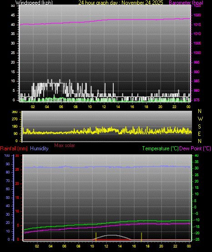Viewport: 212px width, 252px height.
Task: Click the barometer axis value 1000
Action: (x=197, y=53)
